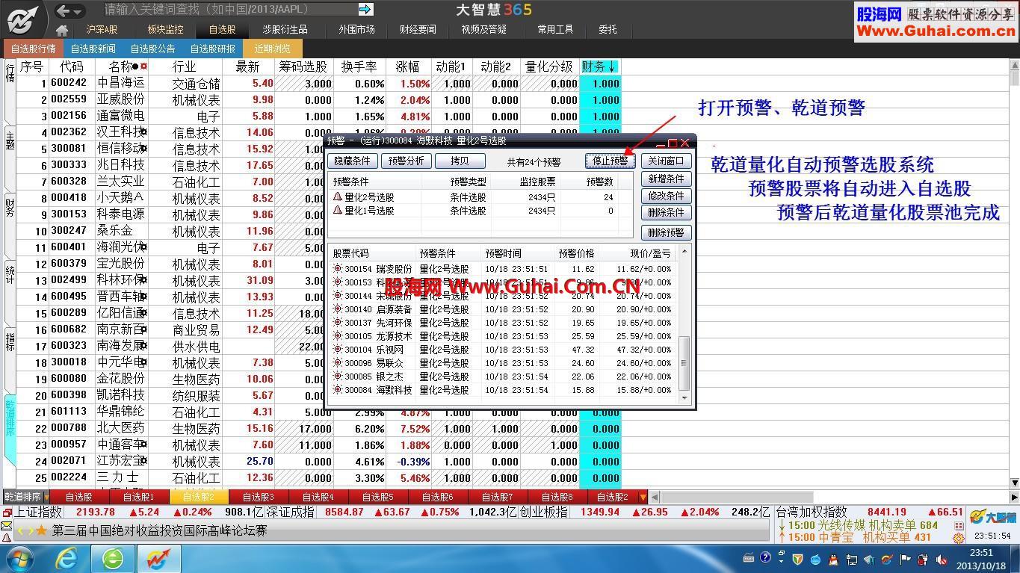Click the alert list scrollbar thumb
Viewport: 1020px width, 573px height.
(684, 364)
